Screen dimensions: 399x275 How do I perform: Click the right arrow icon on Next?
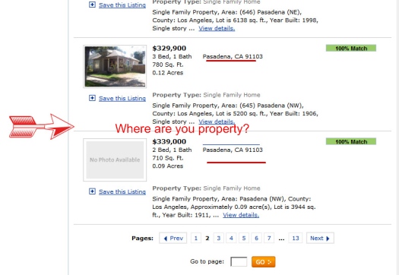[328, 239]
